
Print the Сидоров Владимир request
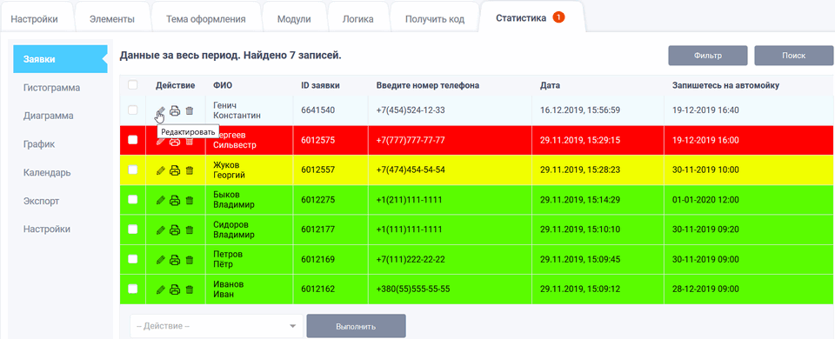175,230
